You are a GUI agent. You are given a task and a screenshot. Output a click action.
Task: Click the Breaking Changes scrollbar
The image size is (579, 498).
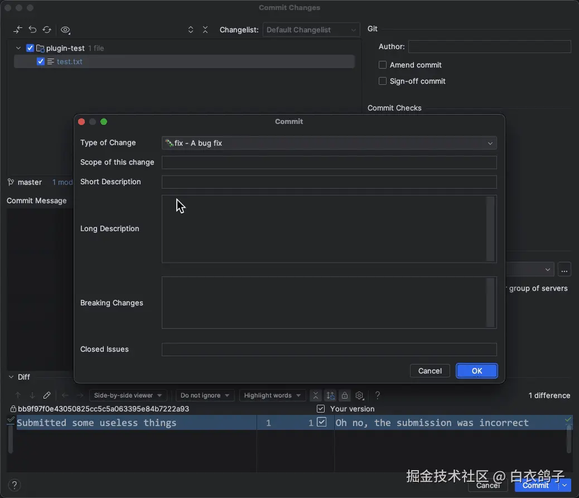[x=490, y=303]
